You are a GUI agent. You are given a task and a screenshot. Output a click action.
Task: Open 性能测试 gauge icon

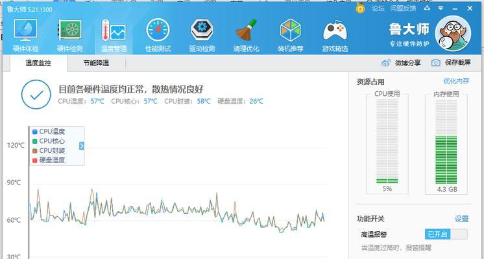pyautogui.click(x=158, y=30)
